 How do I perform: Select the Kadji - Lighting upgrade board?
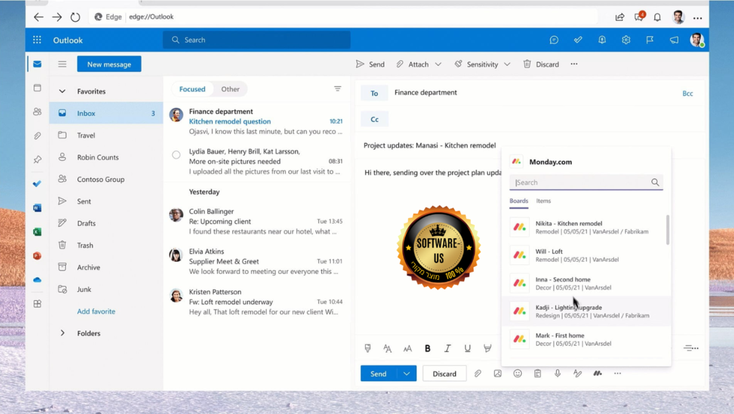coord(586,311)
